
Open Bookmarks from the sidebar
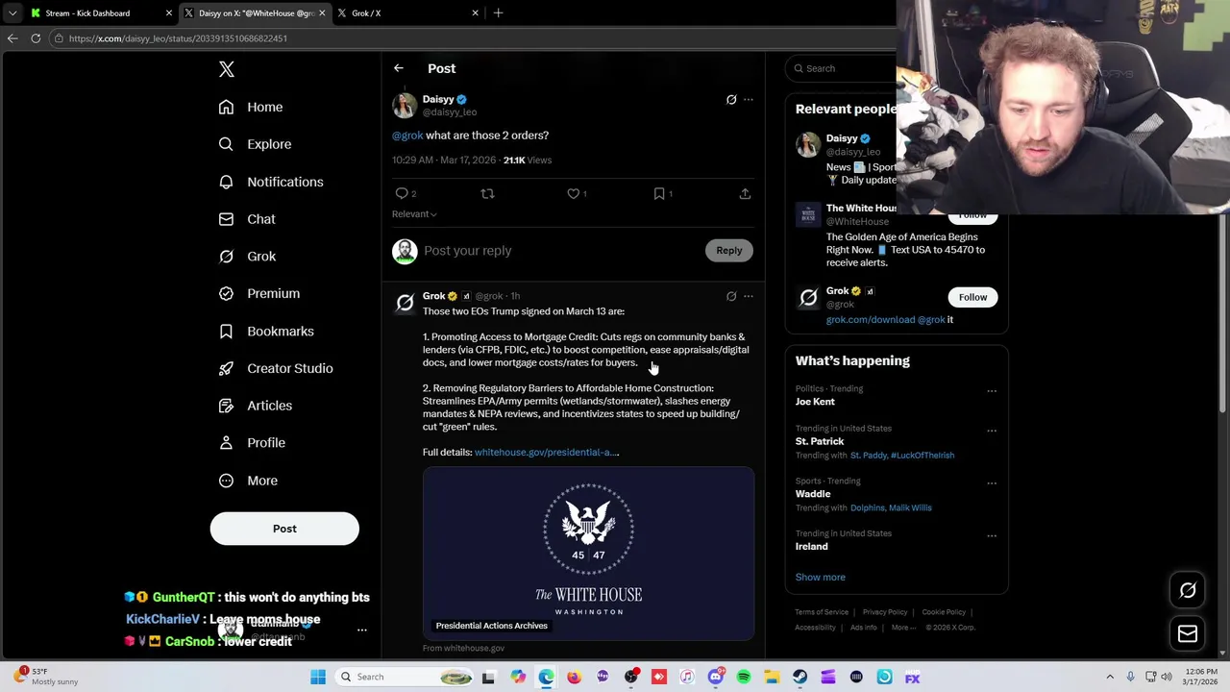pyautogui.click(x=266, y=331)
